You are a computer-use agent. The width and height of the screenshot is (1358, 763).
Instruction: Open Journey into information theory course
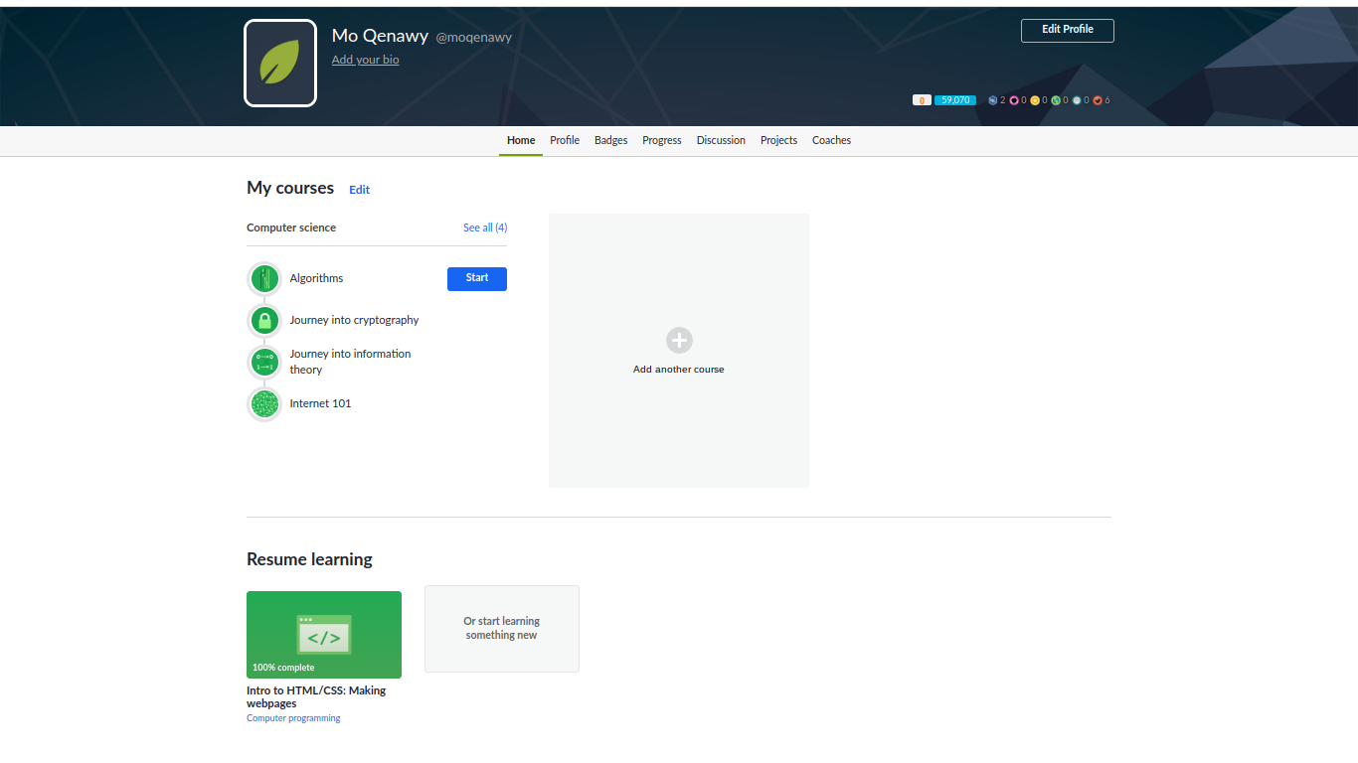pyautogui.click(x=350, y=363)
